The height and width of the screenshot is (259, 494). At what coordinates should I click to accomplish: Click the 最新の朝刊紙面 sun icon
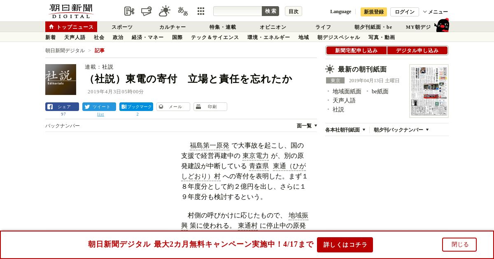330,69
